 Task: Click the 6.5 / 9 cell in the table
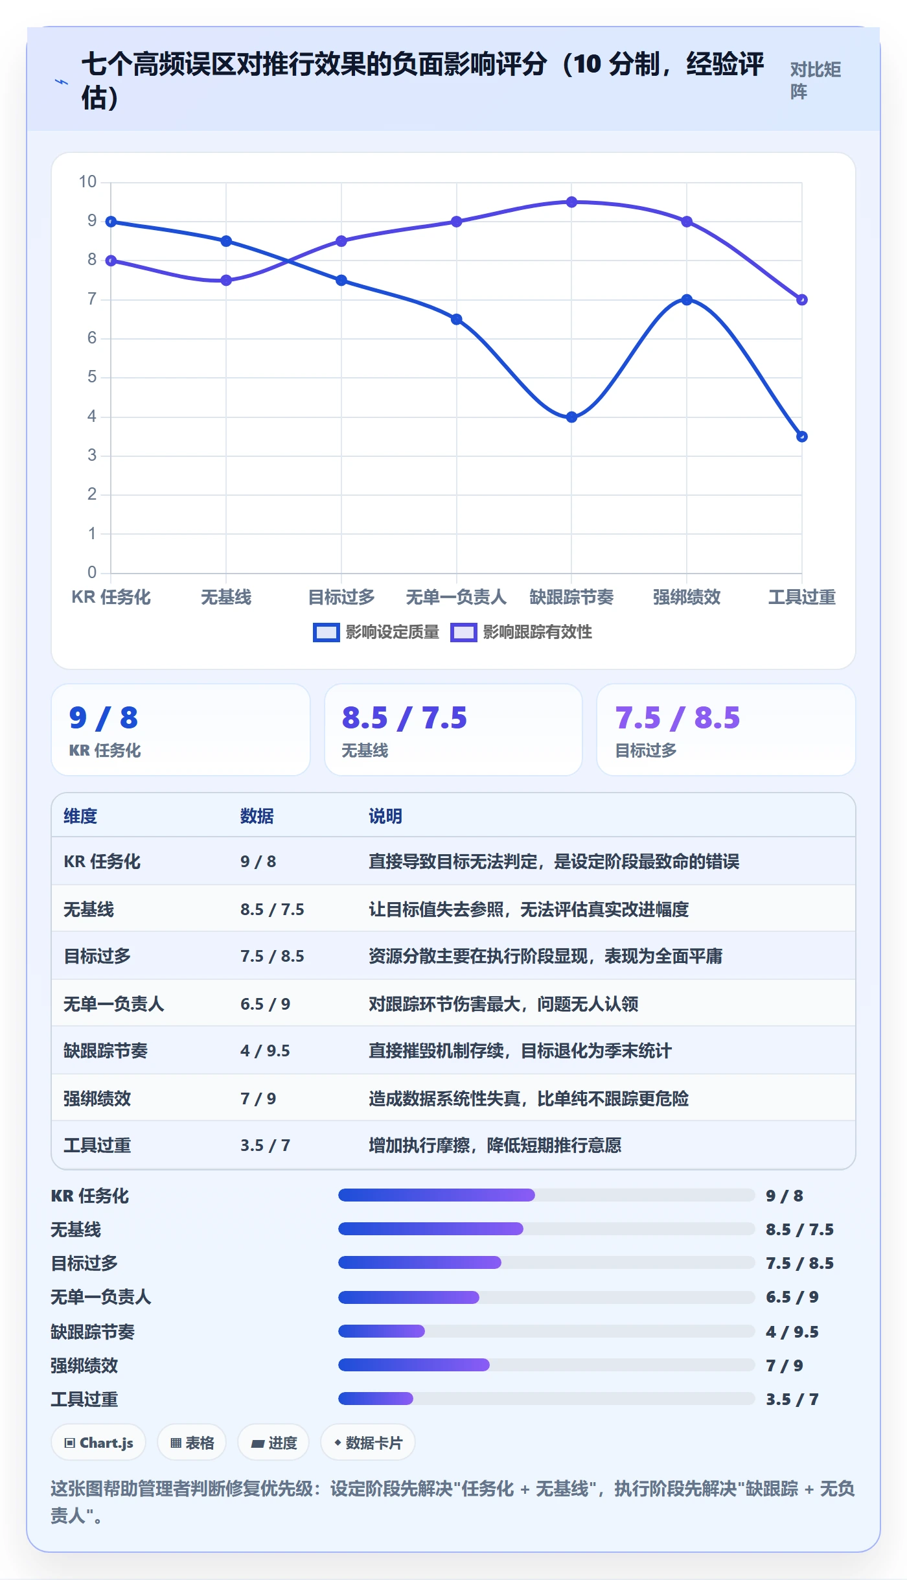[266, 1004]
